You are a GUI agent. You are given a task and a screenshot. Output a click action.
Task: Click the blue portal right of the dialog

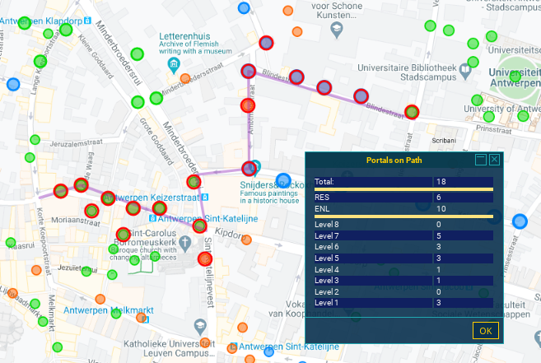[520, 221]
